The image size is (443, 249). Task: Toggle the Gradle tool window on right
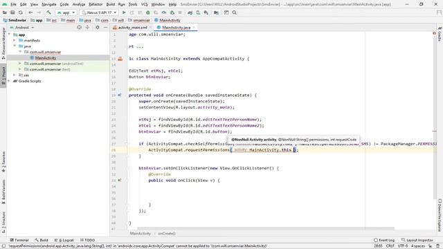[440, 34]
